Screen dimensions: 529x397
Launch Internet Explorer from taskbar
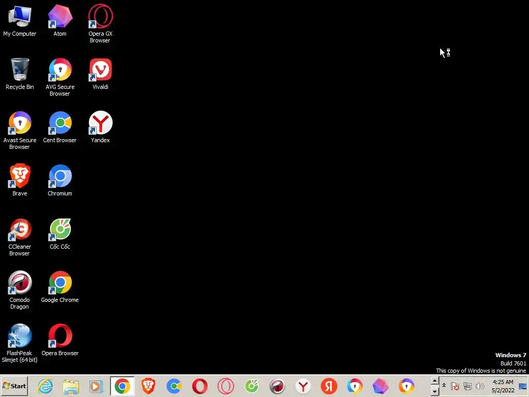click(45, 386)
